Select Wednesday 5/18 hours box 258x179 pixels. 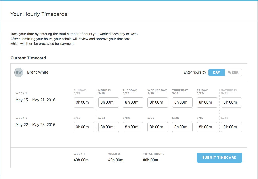[157, 102]
